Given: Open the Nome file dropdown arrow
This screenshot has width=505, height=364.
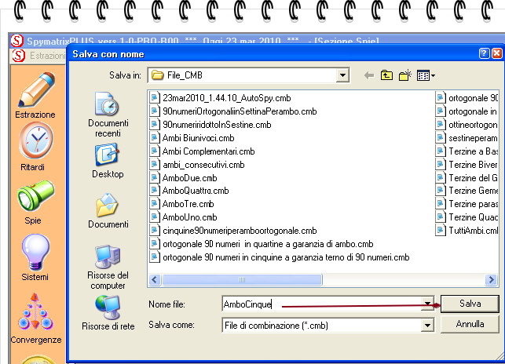Looking at the screenshot, I should click(x=427, y=303).
